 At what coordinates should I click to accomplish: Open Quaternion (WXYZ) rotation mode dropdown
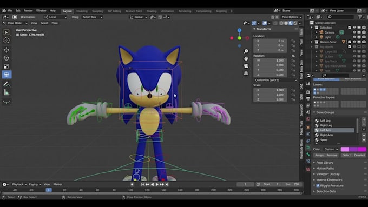pyautogui.click(x=275, y=80)
